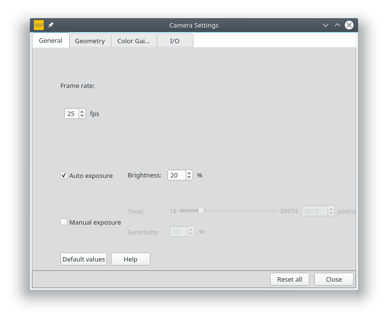Decrease frame rate using the down arrow

(x=82, y=116)
